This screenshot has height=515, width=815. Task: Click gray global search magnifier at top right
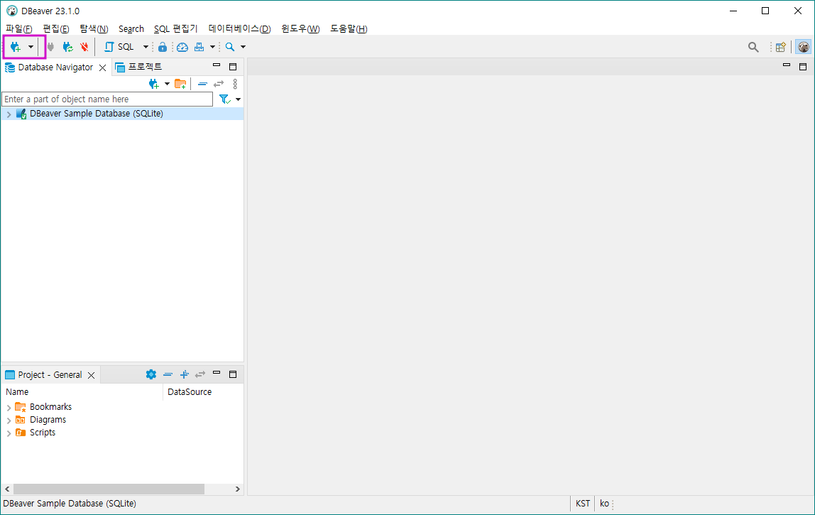click(753, 48)
